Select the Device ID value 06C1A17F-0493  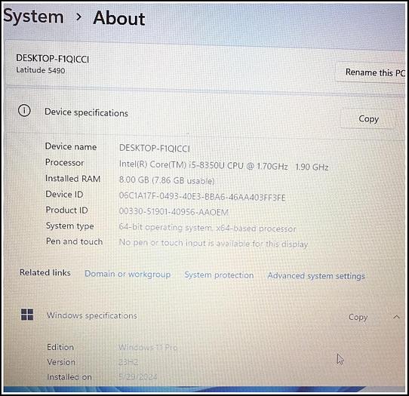click(x=202, y=196)
